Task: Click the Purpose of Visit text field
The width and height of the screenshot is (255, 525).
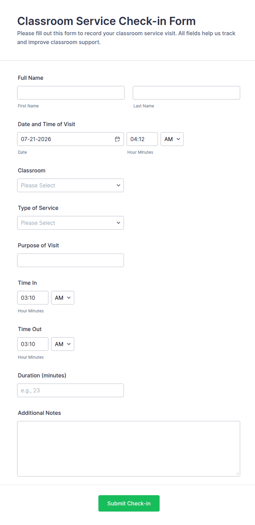Action: [70, 260]
